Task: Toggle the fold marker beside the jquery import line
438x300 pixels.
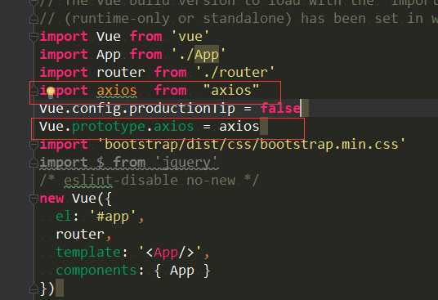Action: click(34, 163)
